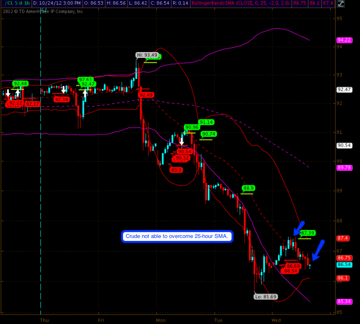The height and width of the screenshot is (324, 360).
Task: Select the Lo: 85.69 low marker bubble
Action: coord(266,297)
